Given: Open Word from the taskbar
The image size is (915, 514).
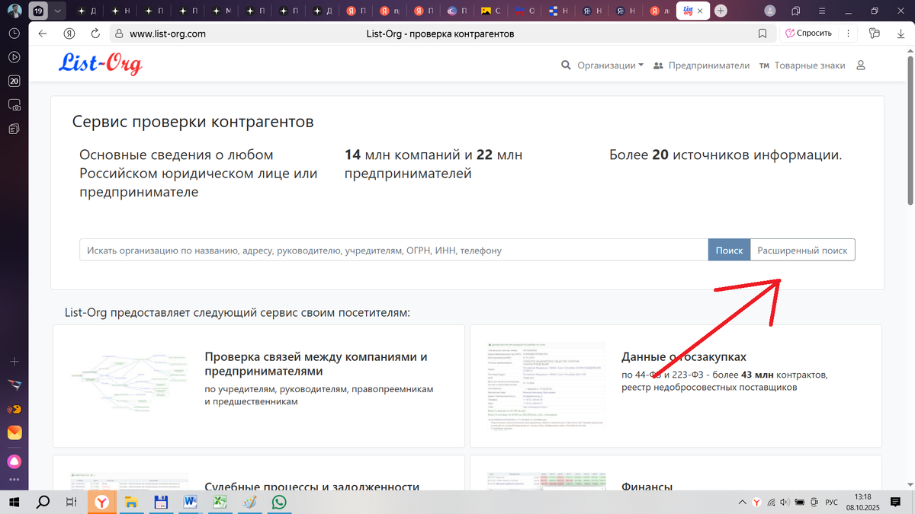Looking at the screenshot, I should [191, 502].
